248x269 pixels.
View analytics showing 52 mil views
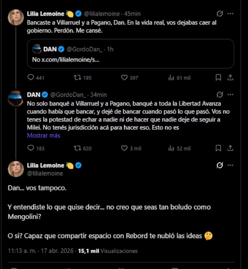point(171,148)
